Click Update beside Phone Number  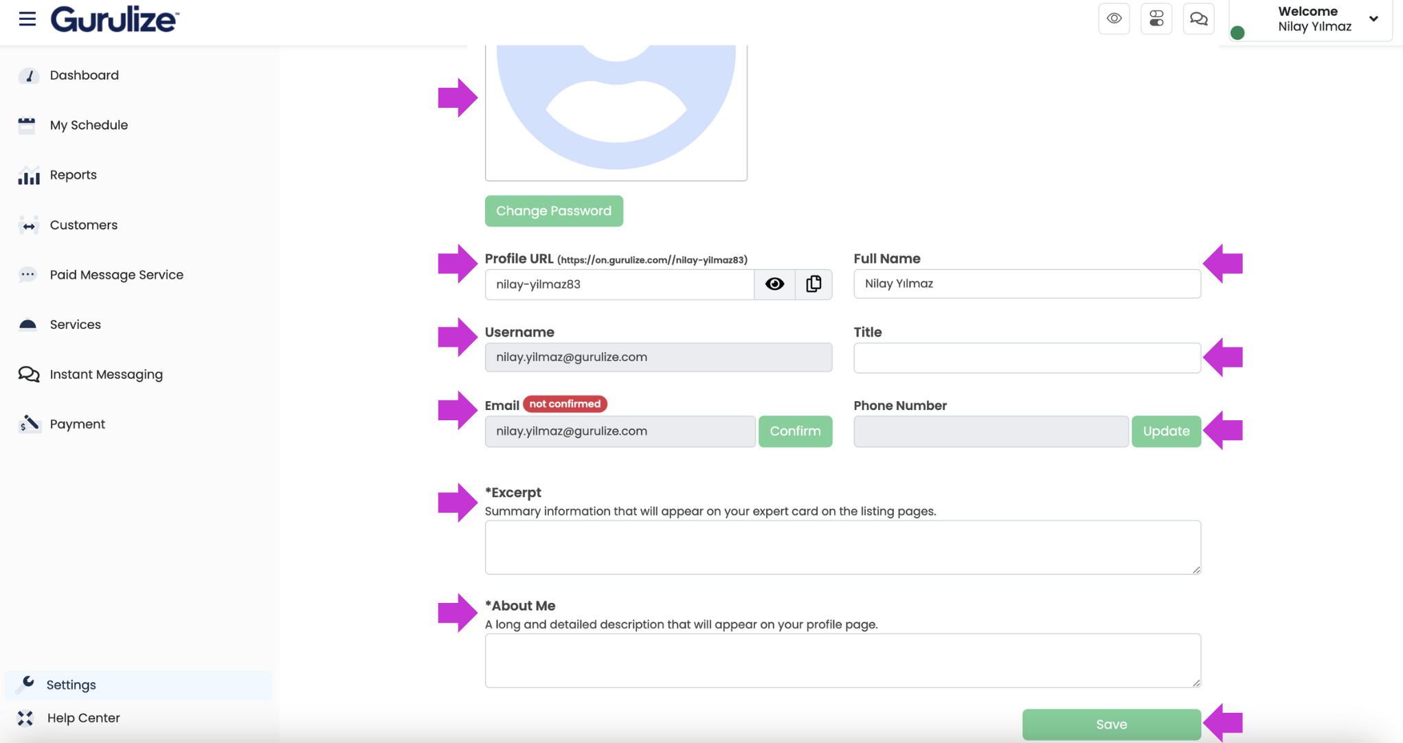point(1166,431)
